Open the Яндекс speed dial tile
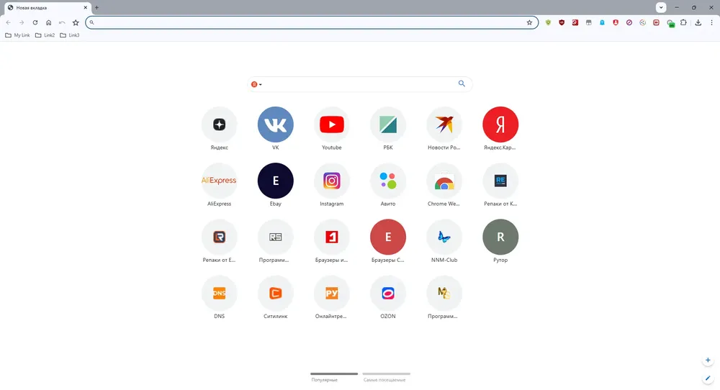Image resolution: width=720 pixels, height=390 pixels. coord(219,124)
